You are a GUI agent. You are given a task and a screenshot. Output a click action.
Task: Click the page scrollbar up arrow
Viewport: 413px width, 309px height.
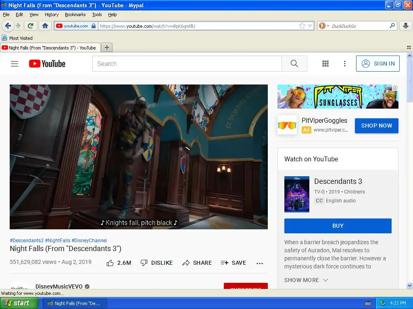tap(409, 56)
